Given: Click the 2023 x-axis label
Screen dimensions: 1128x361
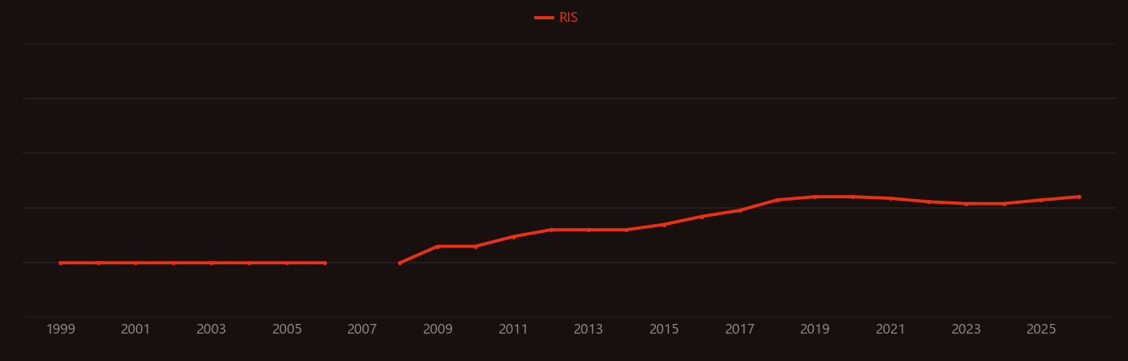Looking at the screenshot, I should (966, 330).
